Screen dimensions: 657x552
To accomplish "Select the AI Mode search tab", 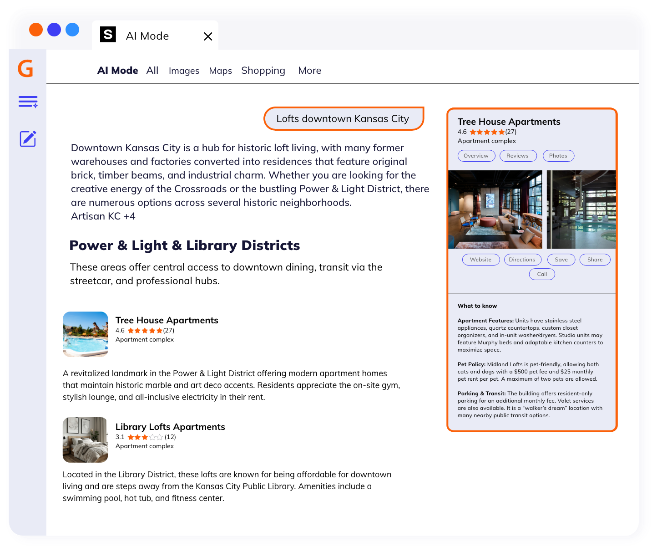I will pos(118,71).
